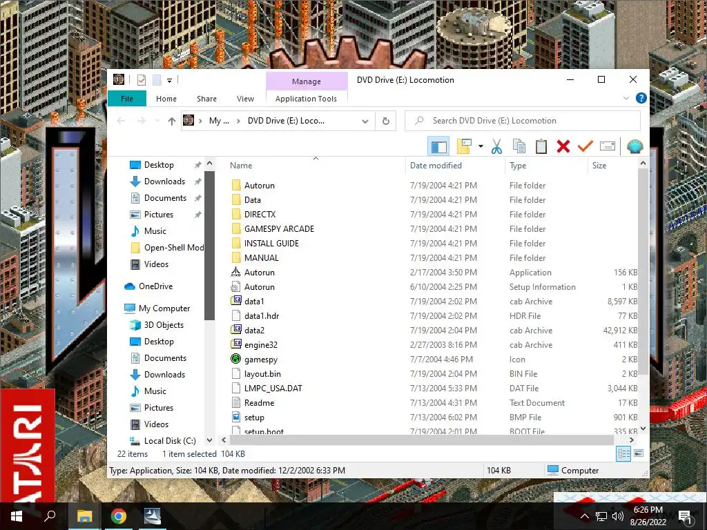The height and width of the screenshot is (530, 707).
Task: Open Classic Explorer settings shell icon
Action: click(635, 146)
